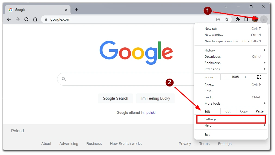The image size is (275, 155).
Task: Share this page using share icon
Action: pyautogui.click(x=218, y=20)
